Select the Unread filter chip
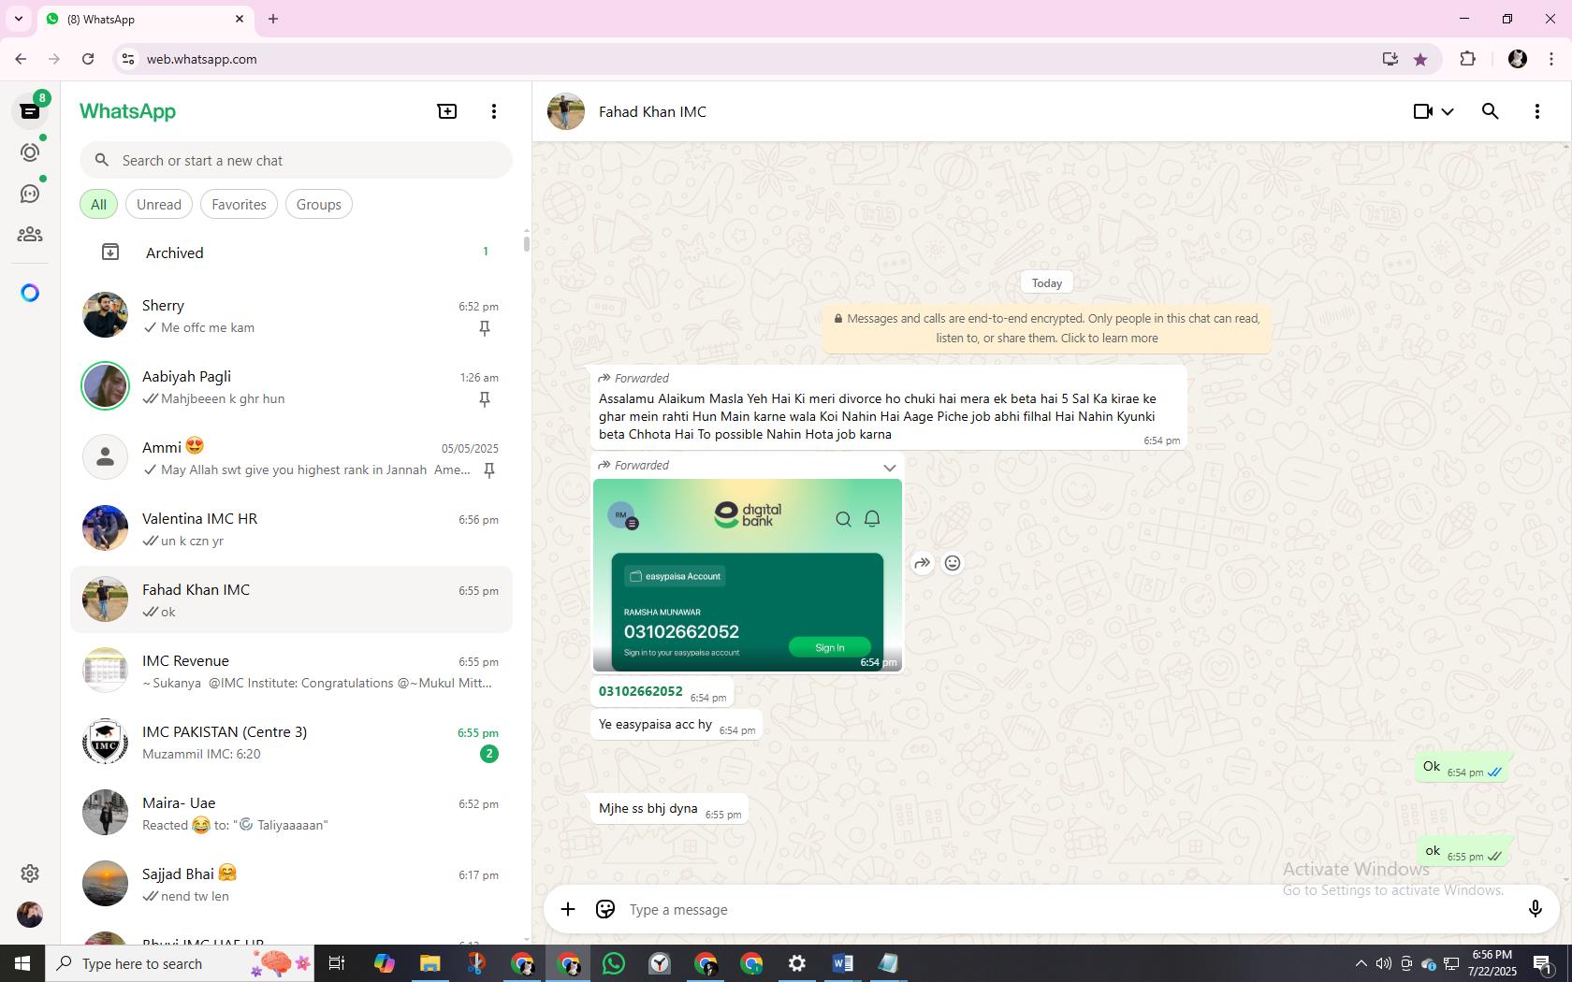The image size is (1572, 982). tap(159, 204)
